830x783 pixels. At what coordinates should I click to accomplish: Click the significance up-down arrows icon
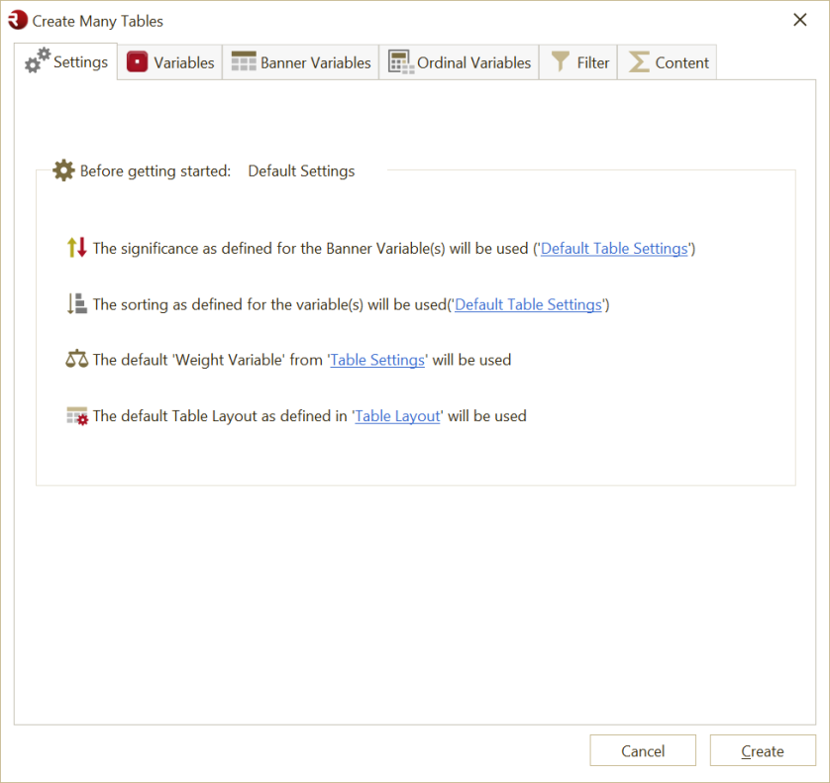pos(77,248)
